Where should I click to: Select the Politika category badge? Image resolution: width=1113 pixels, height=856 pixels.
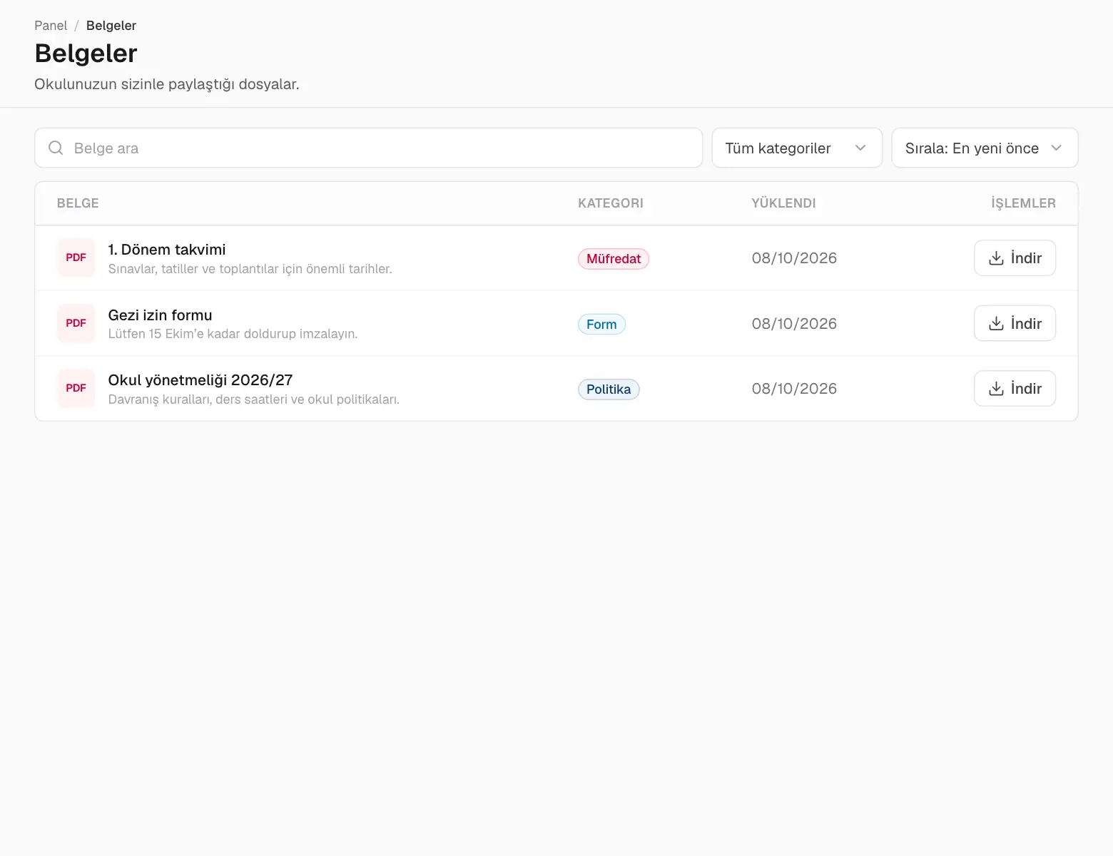[609, 389]
